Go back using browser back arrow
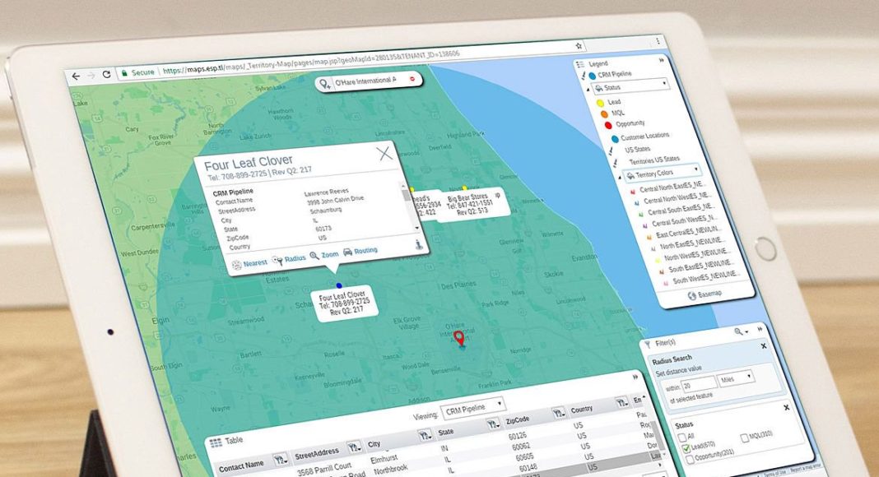The image size is (879, 477). [77, 76]
